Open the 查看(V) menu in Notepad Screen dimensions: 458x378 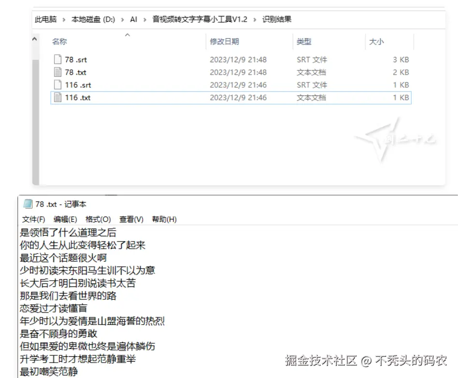pyautogui.click(x=131, y=219)
